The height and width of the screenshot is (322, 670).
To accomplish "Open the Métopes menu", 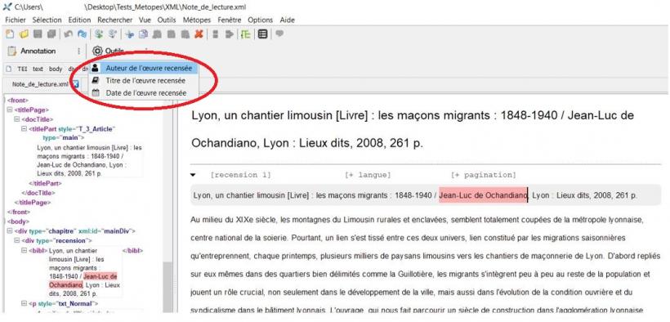I will (197, 20).
